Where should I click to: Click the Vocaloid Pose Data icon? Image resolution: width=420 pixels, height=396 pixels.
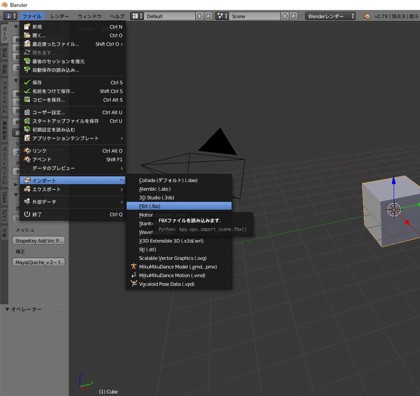click(x=133, y=284)
